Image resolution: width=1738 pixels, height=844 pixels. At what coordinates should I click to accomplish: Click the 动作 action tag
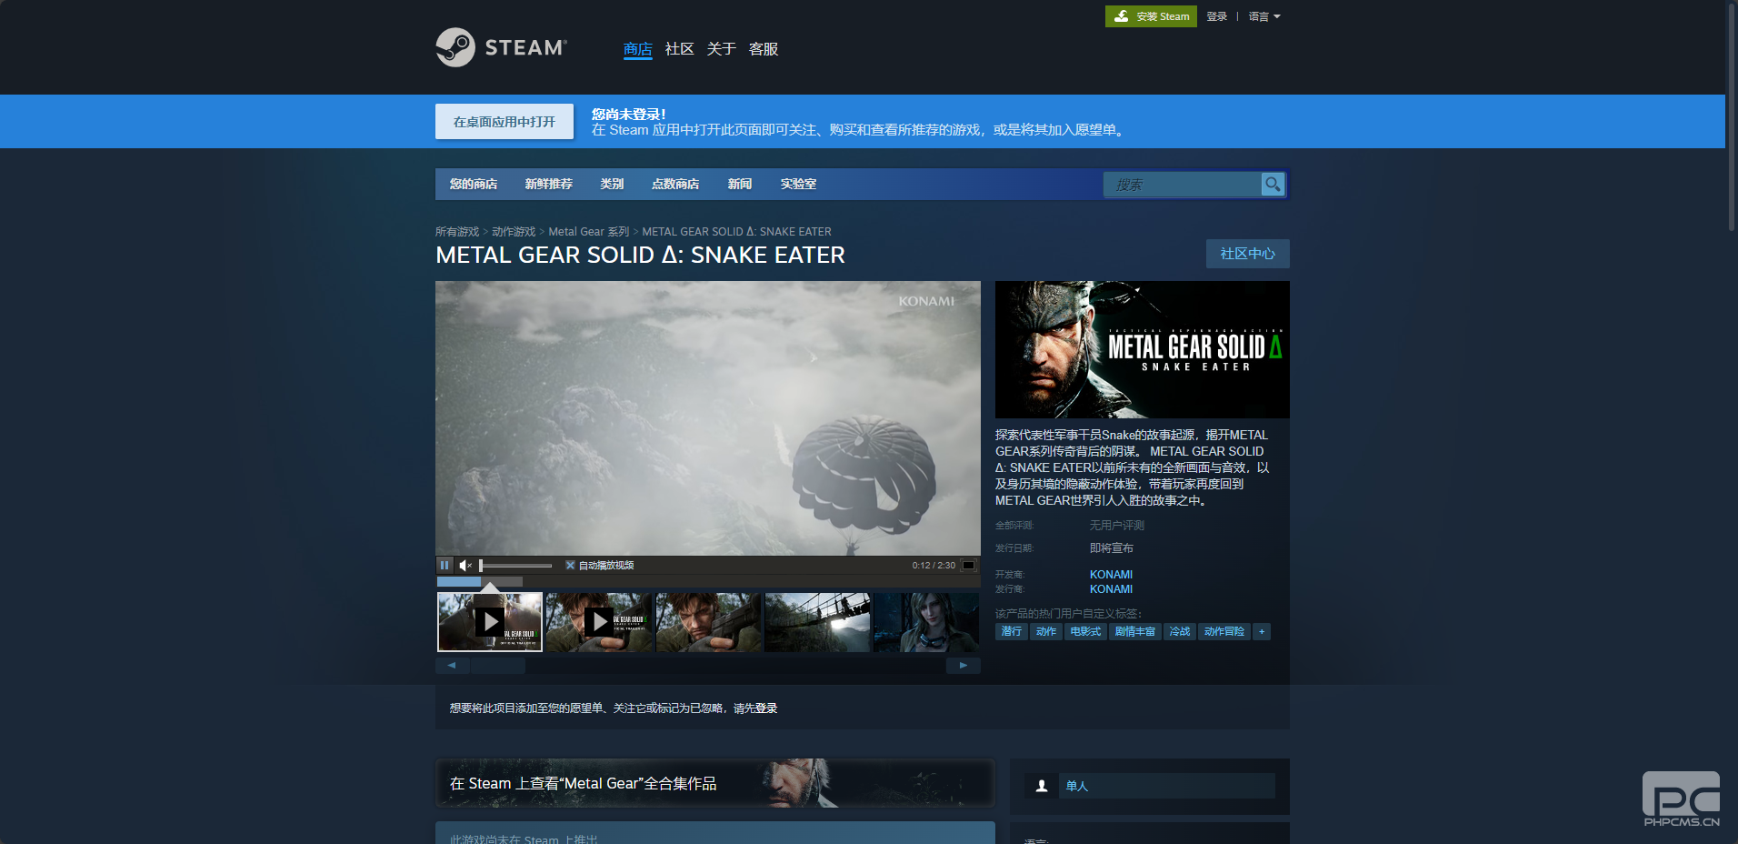pos(1046,631)
